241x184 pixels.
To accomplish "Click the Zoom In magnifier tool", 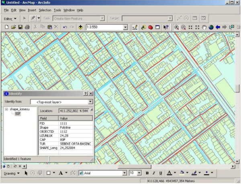I will [x=176, y=27].
